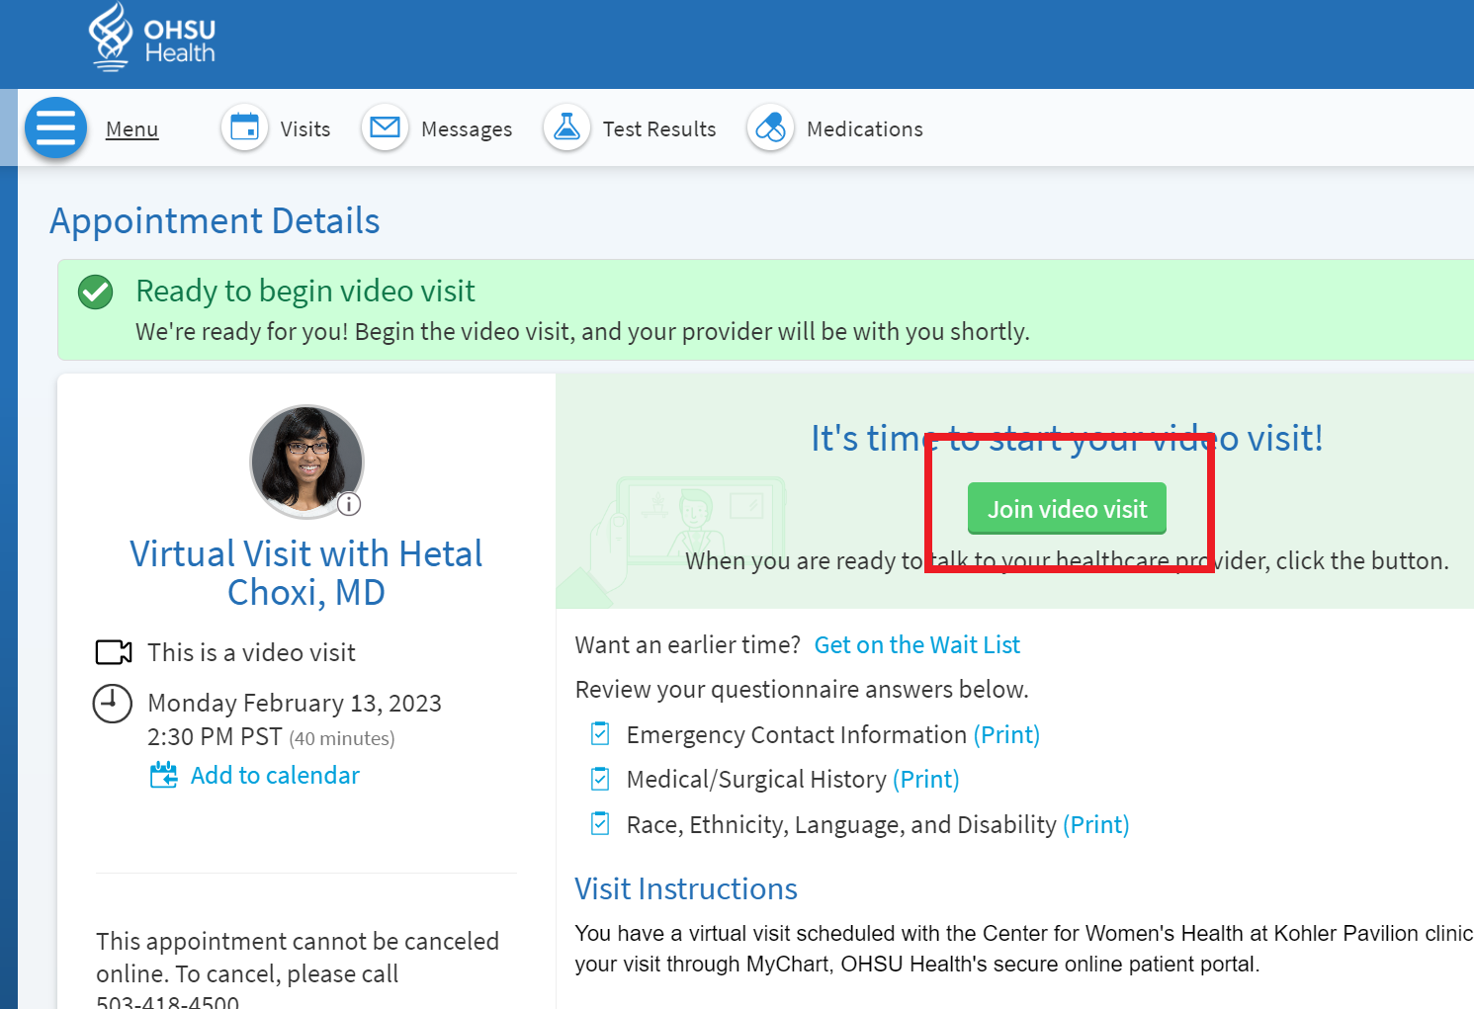Click the Messages envelope icon
Image resolution: width=1474 pixels, height=1009 pixels.
[385, 128]
